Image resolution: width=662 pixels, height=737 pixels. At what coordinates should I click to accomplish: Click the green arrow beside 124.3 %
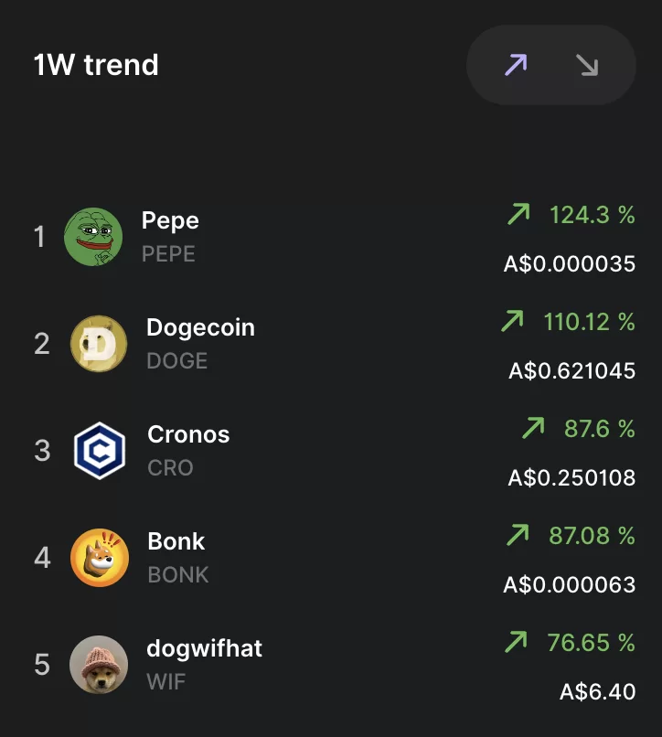(x=518, y=214)
